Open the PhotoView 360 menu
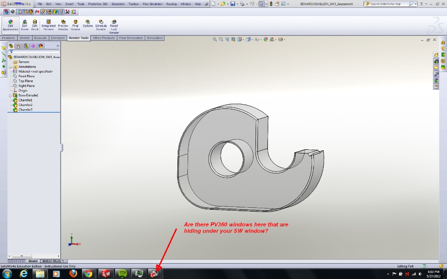 click(98, 4)
